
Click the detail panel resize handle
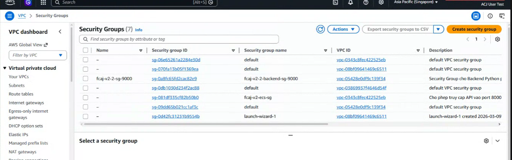pos(291,135)
